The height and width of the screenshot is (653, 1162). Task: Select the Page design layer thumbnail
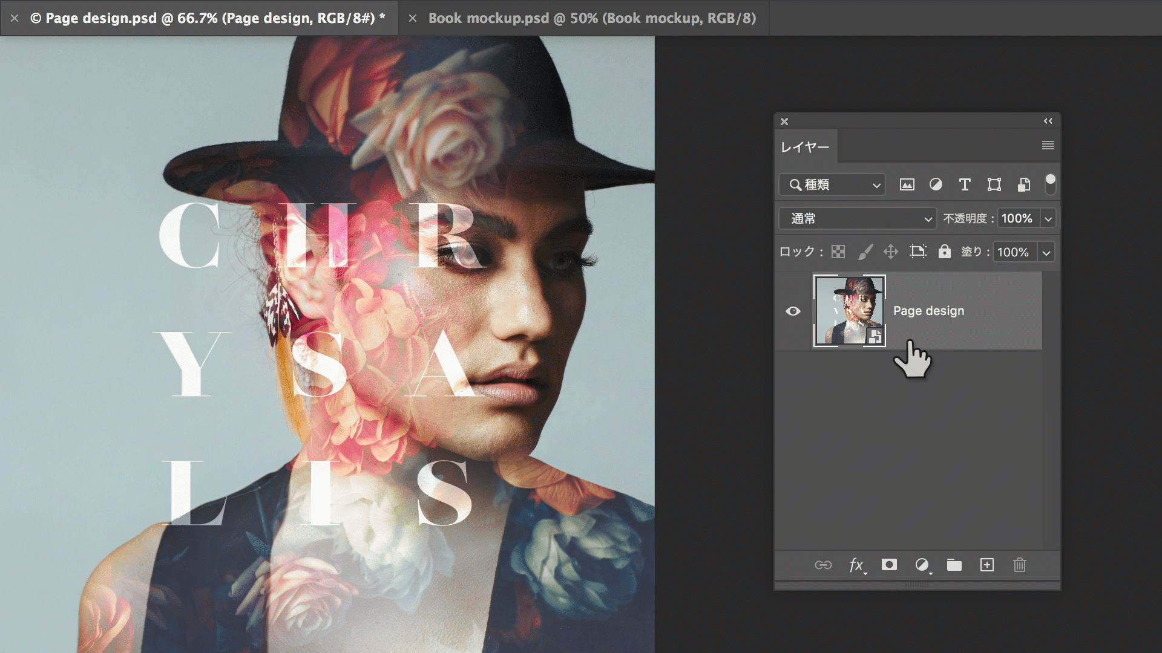tap(849, 311)
